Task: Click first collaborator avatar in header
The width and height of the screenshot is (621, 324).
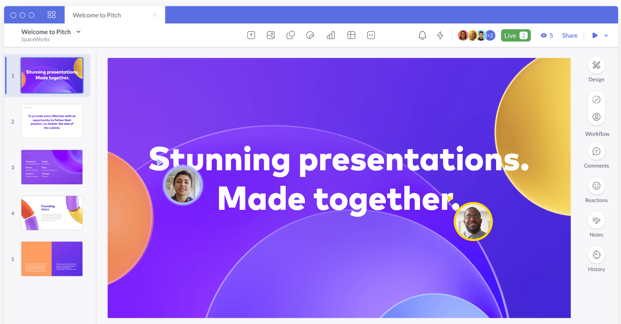Action: [463, 35]
